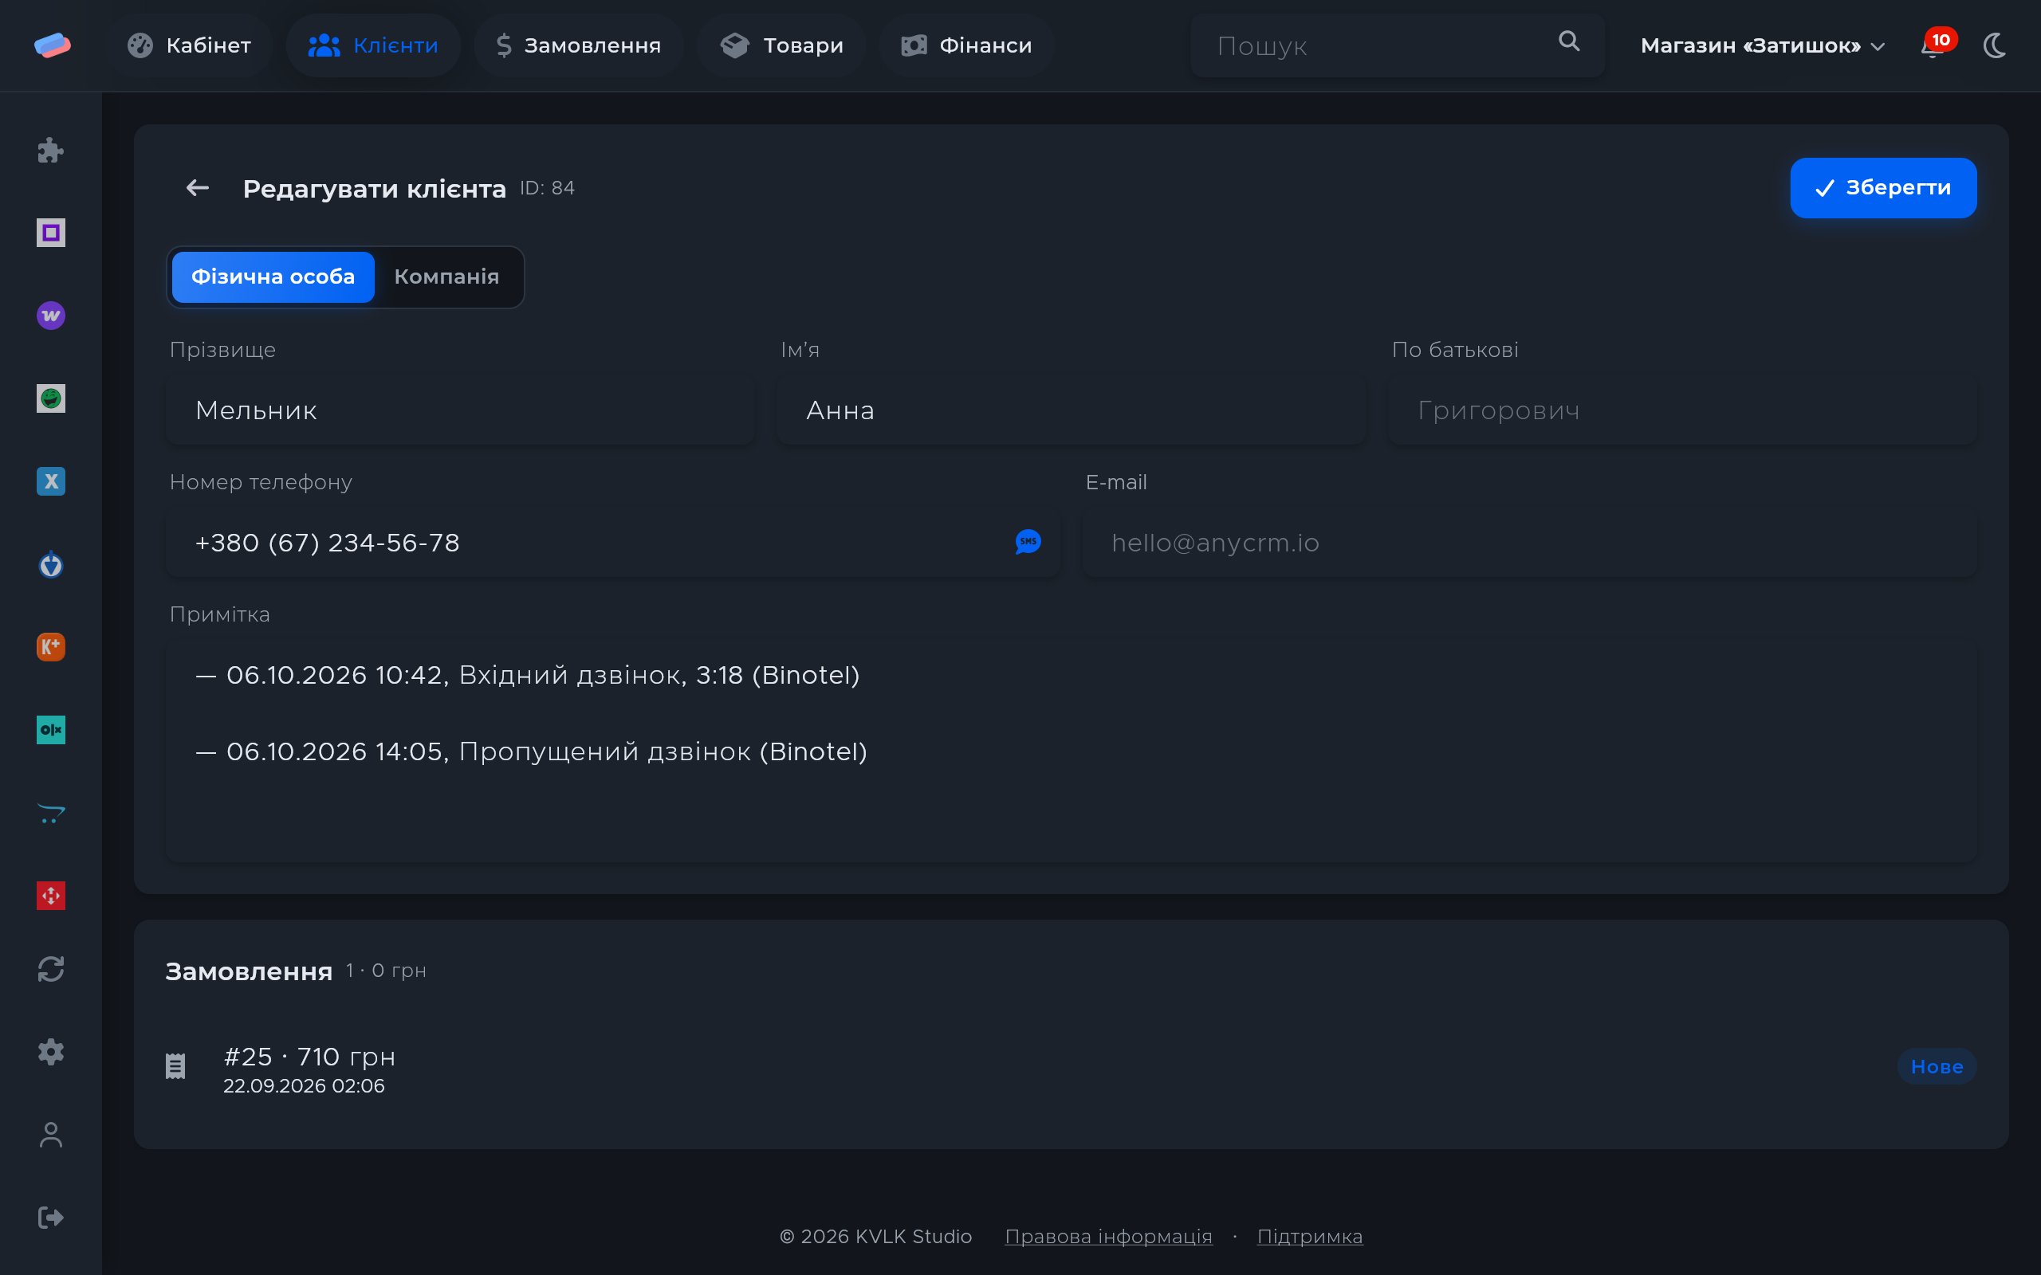Open the user profile icon in sidebar
The width and height of the screenshot is (2041, 1275).
tap(50, 1135)
